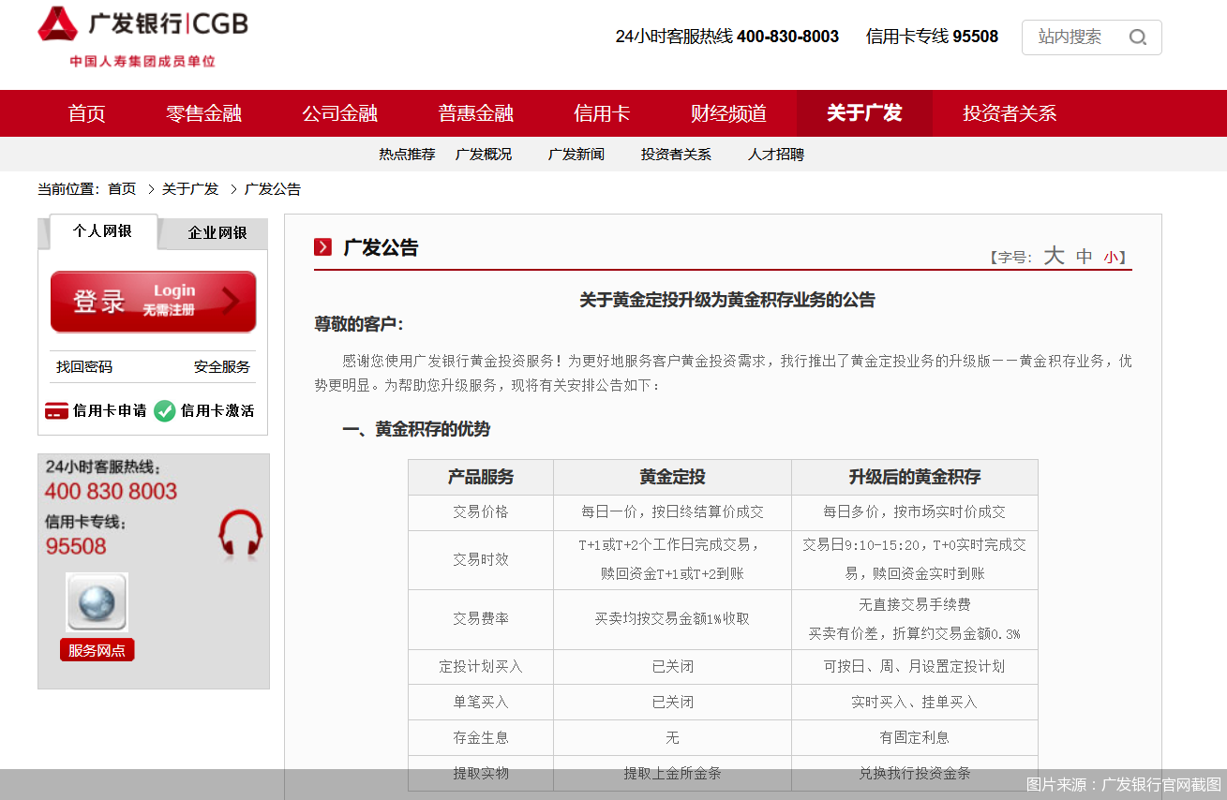This screenshot has height=800, width=1227.
Task: Click the globe service outlets icon
Action: pyautogui.click(x=97, y=601)
